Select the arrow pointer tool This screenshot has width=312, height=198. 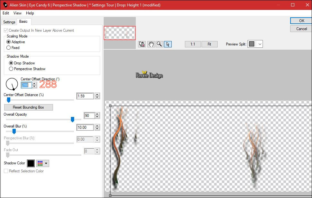coord(168,44)
